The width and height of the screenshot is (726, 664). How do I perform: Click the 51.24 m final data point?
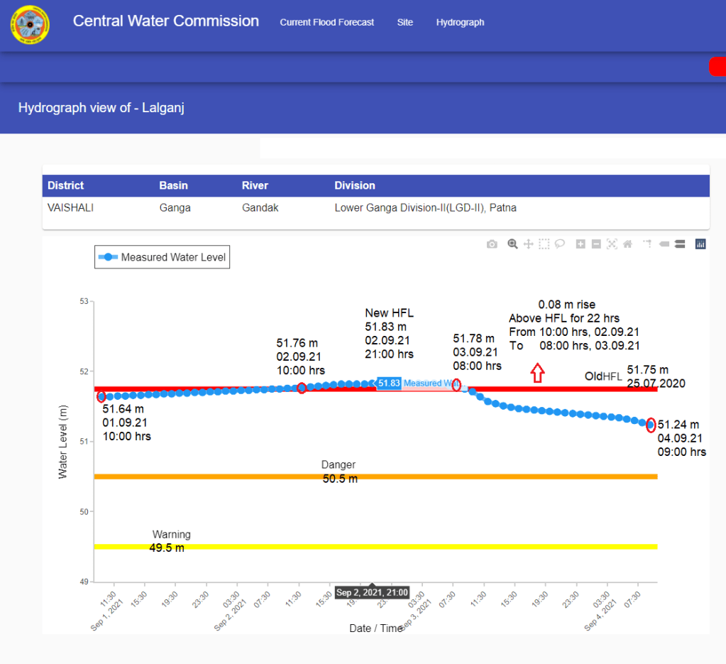pos(650,425)
